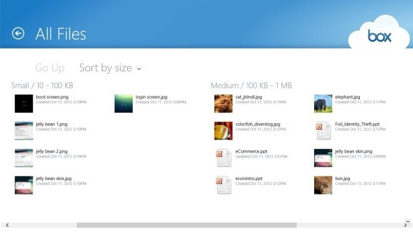Open jelly bean skin.jpg thumbnail

[x=24, y=185]
